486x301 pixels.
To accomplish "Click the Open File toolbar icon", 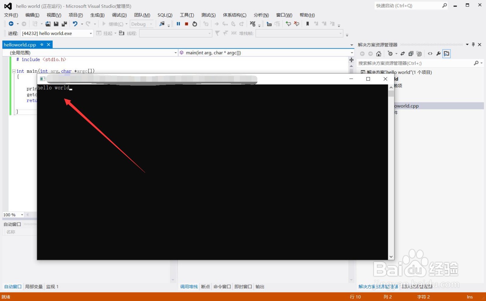I will point(48,24).
